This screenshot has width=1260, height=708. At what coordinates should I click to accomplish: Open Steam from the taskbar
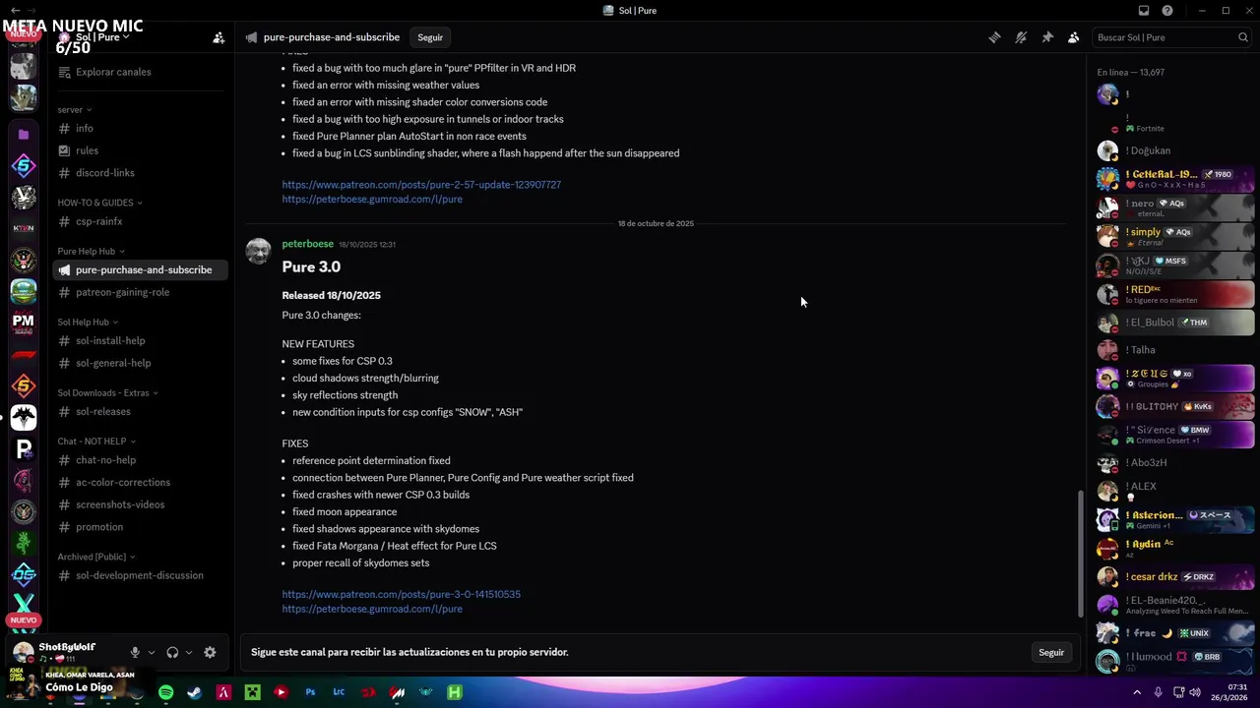(195, 692)
